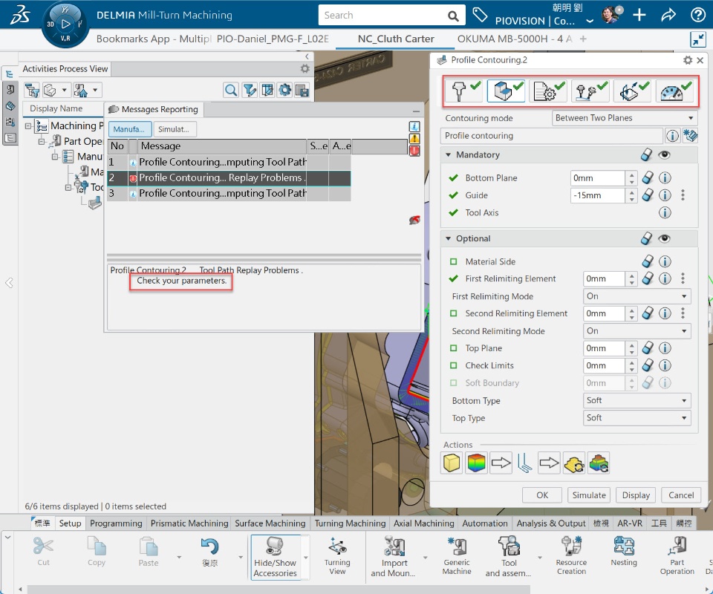Open the PIOVISION collaborative space dropdown arrow
Screen dimensions: 713x594
click(590, 21)
